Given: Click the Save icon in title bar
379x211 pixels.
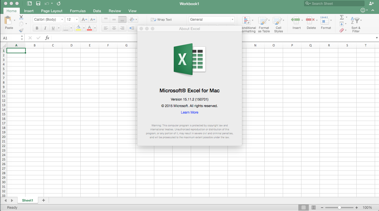Looking at the screenshot, I should click(38, 4).
